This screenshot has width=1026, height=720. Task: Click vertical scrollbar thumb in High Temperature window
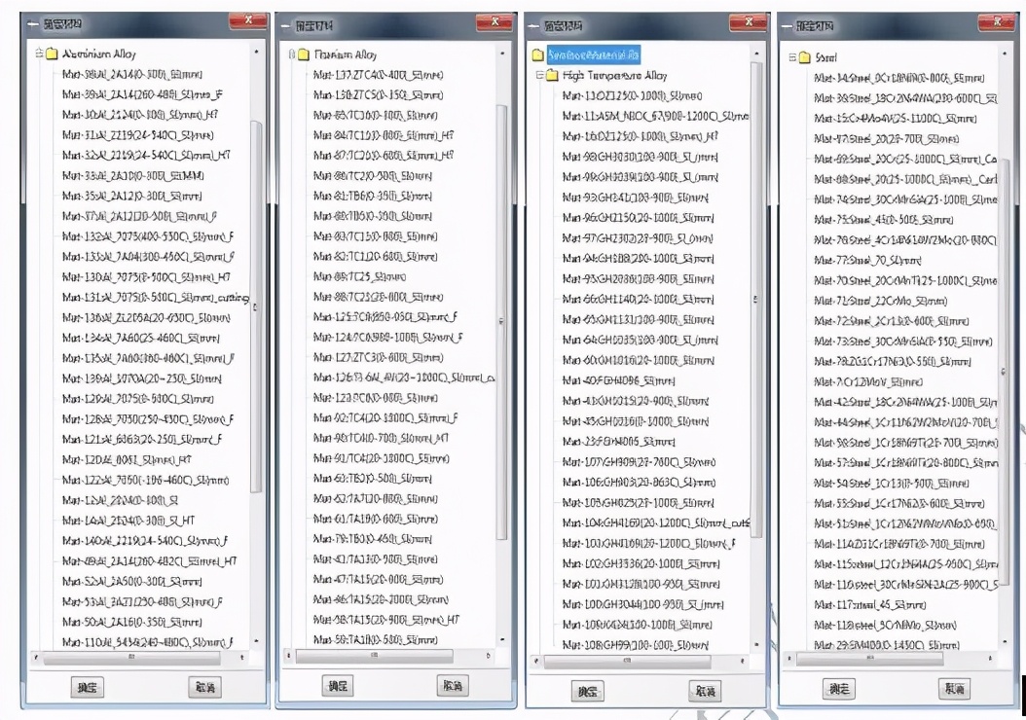coord(755,300)
